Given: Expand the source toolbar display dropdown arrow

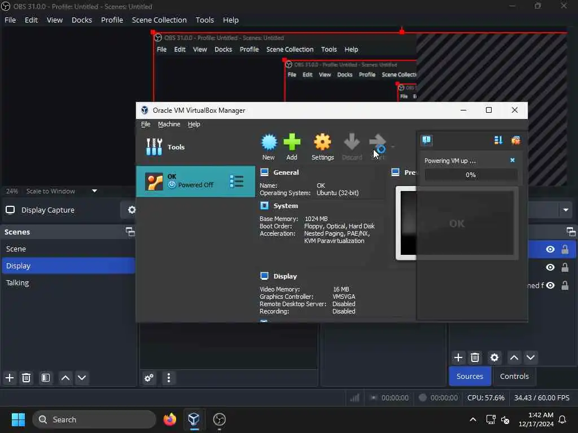Looking at the screenshot, I should click(566, 210).
